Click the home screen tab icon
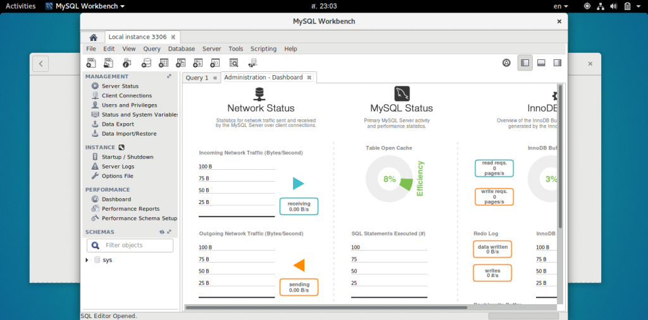Screen dimensions: 648x320 94,37
